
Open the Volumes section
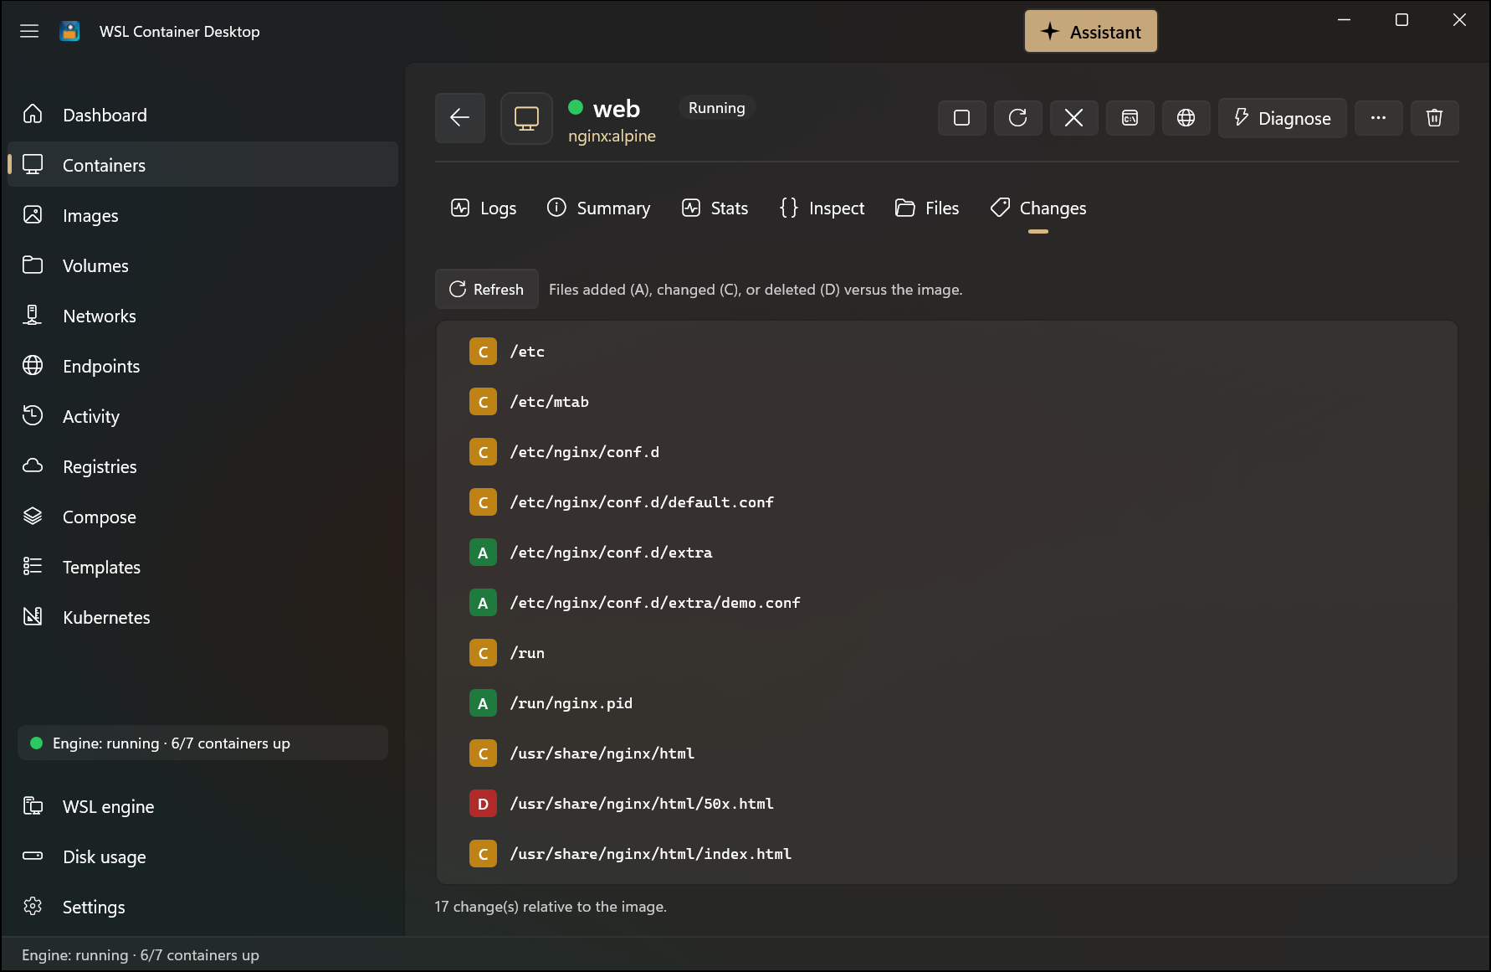click(202, 265)
